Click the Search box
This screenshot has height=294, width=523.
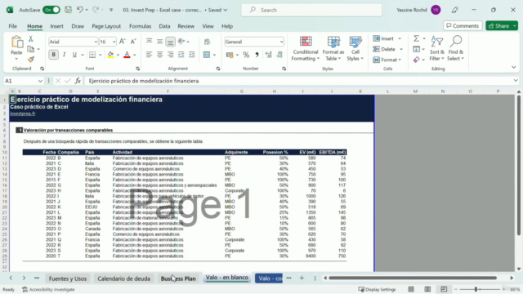[311, 10]
